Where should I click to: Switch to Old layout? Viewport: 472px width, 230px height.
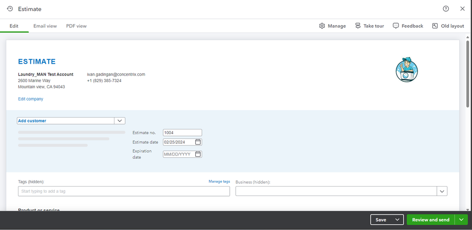click(x=448, y=26)
